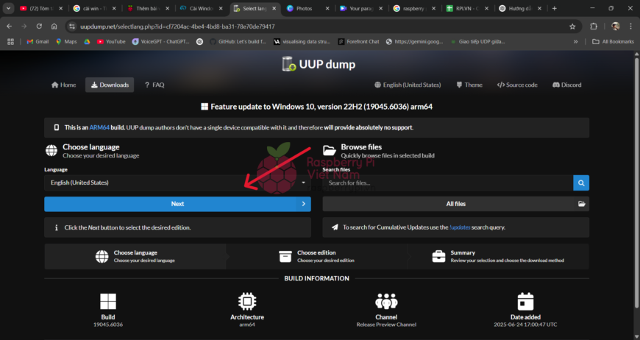Open the !updates search query link
Screen dimensions: 640x340
point(460,227)
